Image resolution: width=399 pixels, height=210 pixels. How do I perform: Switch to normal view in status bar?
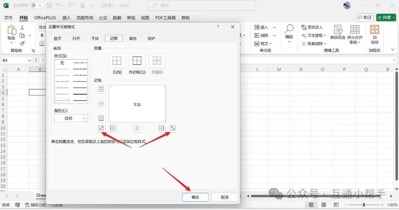tap(311, 205)
